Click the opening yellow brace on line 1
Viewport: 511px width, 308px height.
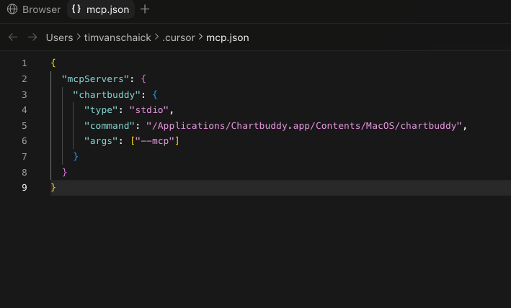(53, 63)
